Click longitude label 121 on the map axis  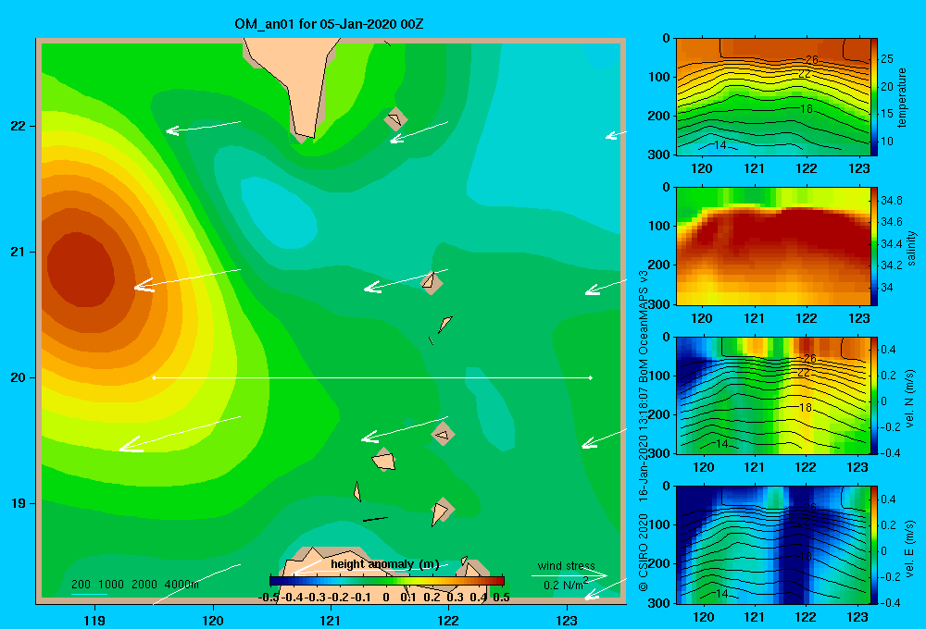point(331,620)
